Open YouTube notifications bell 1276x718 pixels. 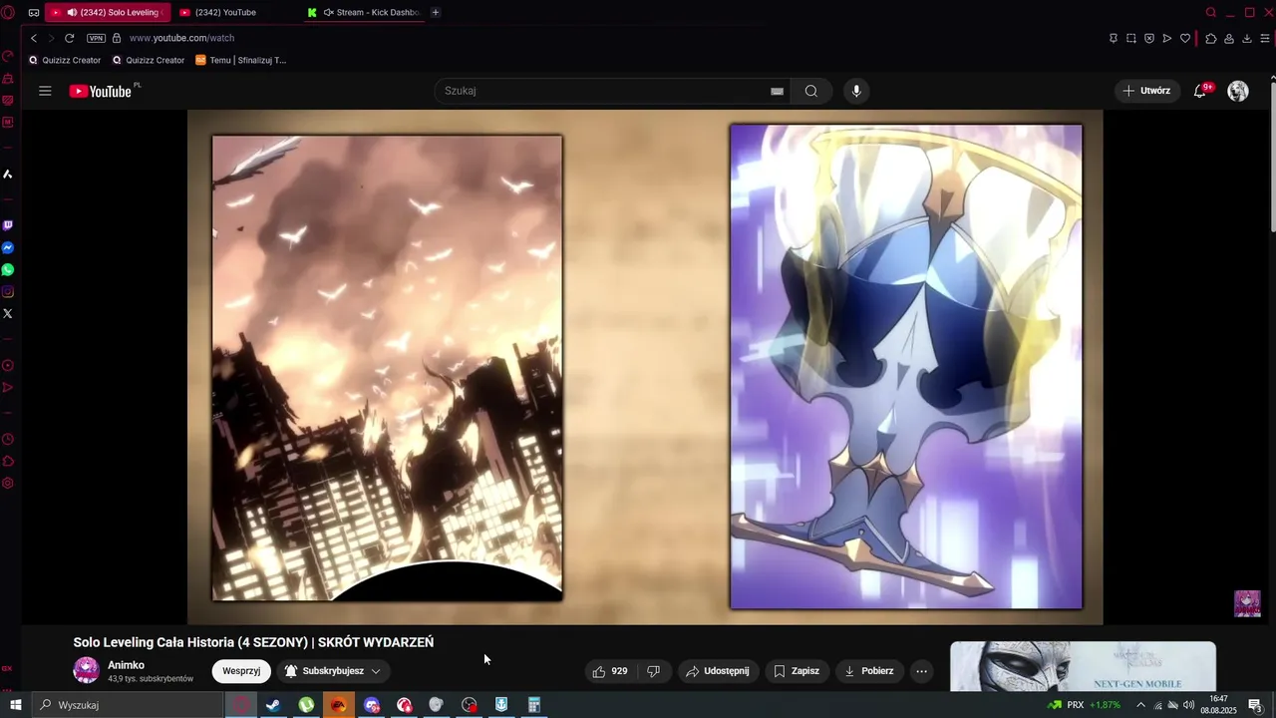tap(1200, 91)
